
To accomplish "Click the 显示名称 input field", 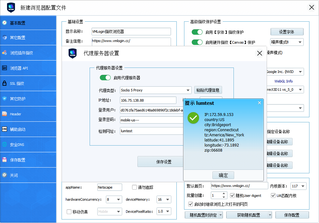I will pos(131,32).
